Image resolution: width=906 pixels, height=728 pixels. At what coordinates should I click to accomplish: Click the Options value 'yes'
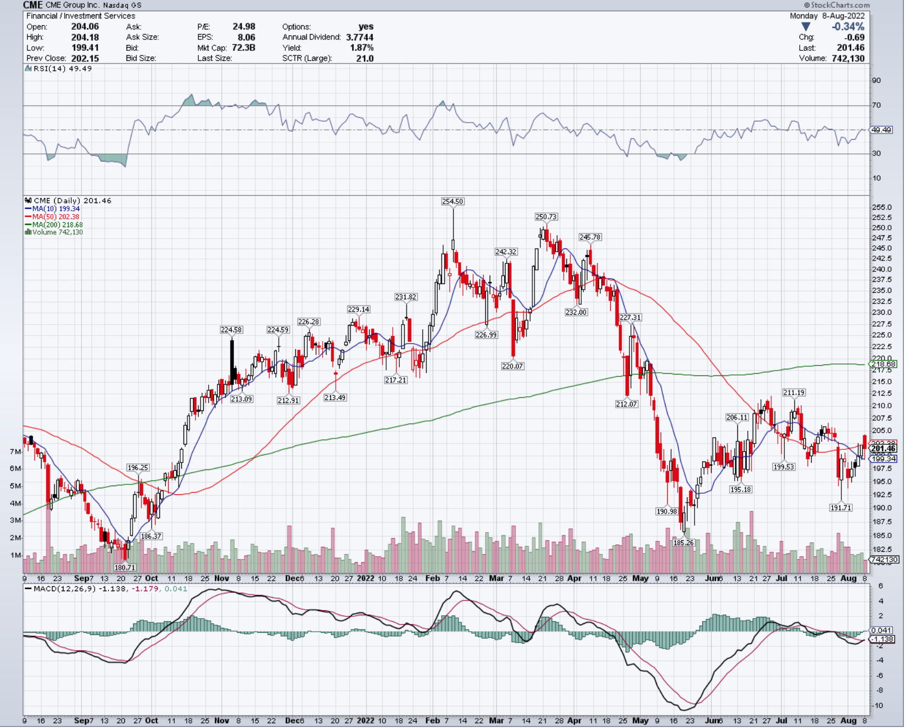[x=366, y=27]
